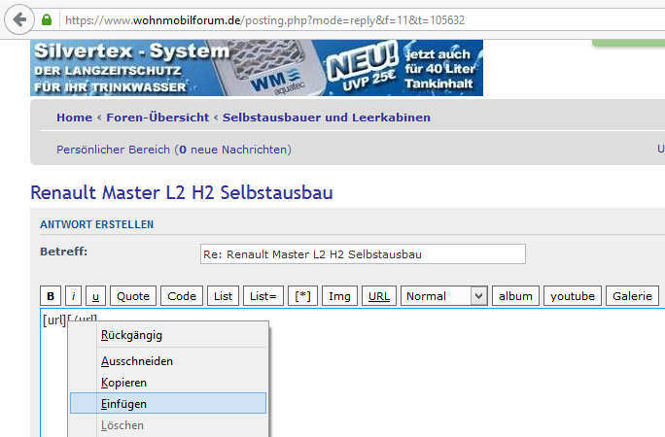Viewport: 665px width, 437px height.
Task: Click the Galerie BBCode button
Action: [632, 296]
